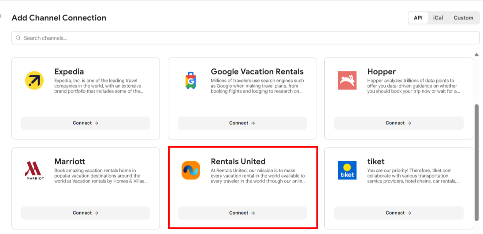Connect Google Vacation Rentals channel

(242, 123)
